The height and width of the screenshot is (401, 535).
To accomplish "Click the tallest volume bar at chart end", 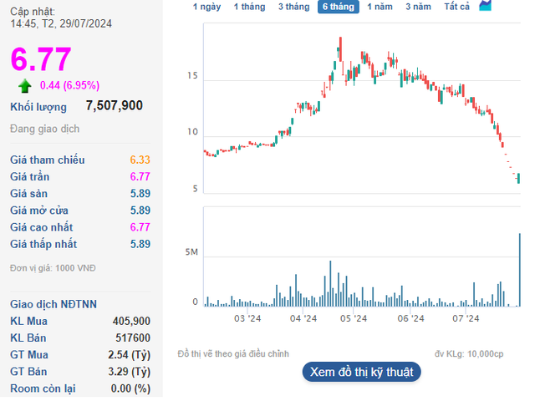I will tap(520, 270).
